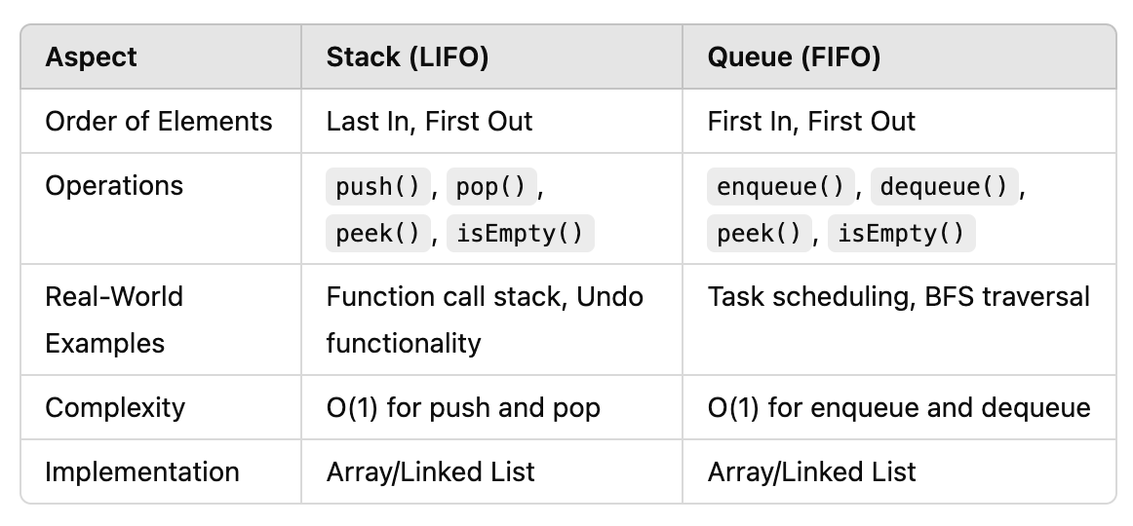Image resolution: width=1133 pixels, height=526 pixels.
Task: Click the Stack (LIFO) column header
Action: (x=408, y=57)
